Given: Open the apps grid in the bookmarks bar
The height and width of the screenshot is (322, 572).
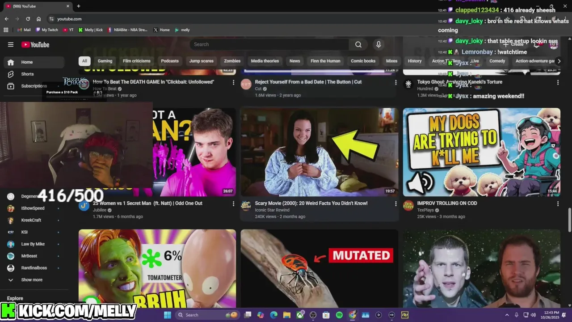Looking at the screenshot, I should [6, 30].
